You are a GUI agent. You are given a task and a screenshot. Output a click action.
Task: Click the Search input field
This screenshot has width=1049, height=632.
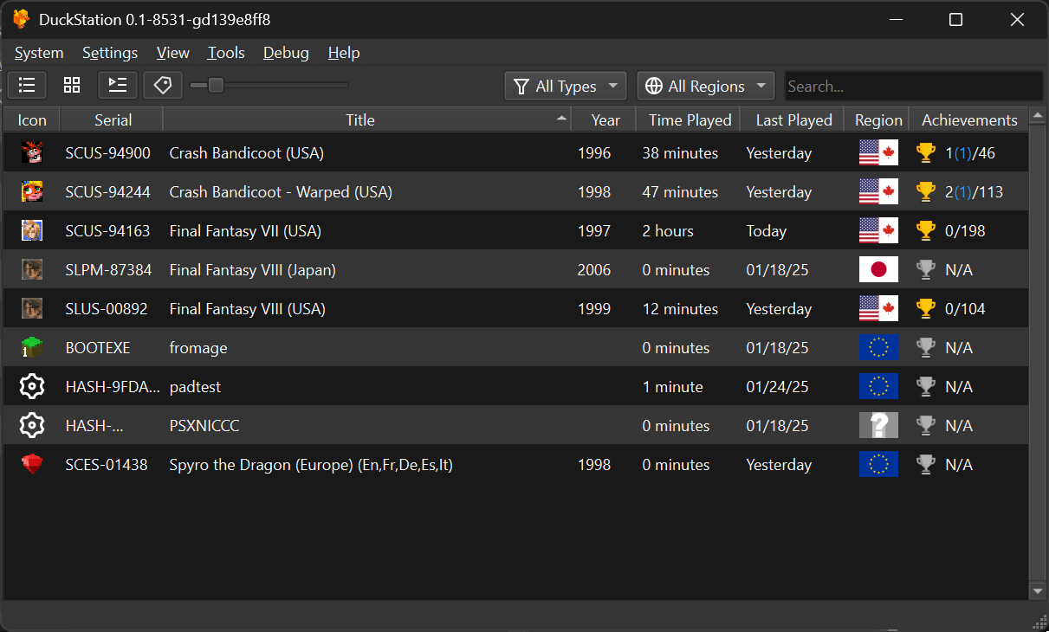pyautogui.click(x=913, y=87)
